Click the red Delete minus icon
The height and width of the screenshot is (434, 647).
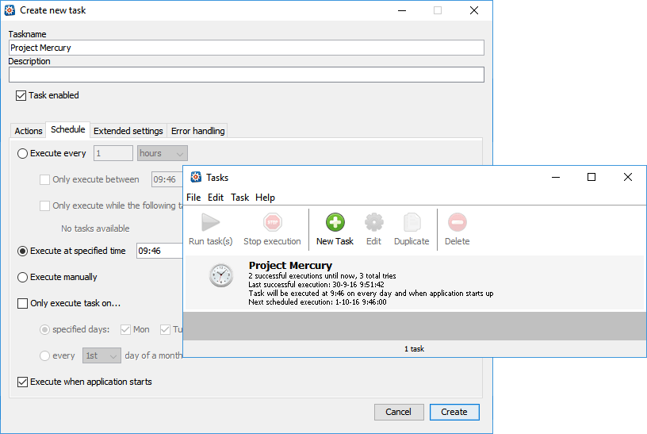pos(457,223)
